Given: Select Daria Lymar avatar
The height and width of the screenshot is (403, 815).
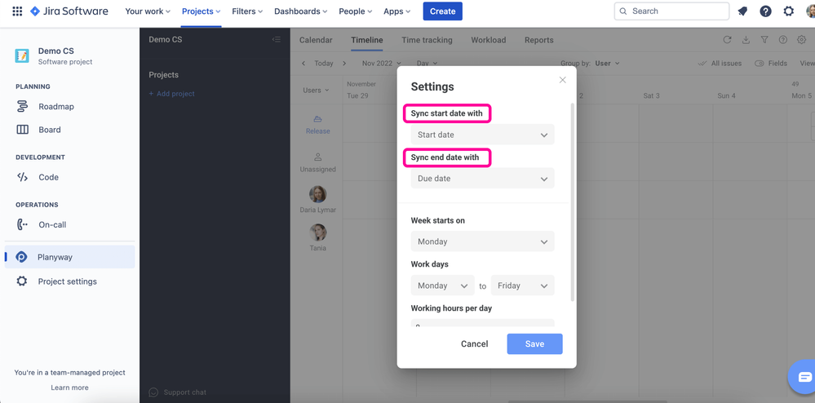Looking at the screenshot, I should point(317,194).
